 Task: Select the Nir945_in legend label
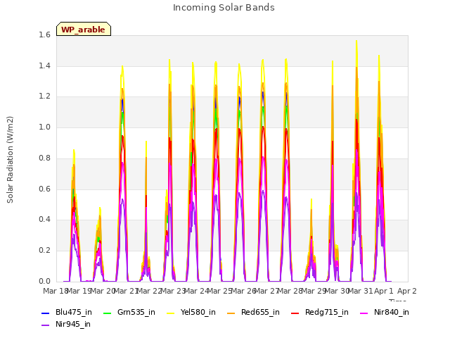(73, 325)
